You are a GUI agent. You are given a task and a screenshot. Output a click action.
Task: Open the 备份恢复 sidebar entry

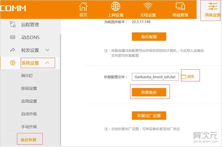[x=29, y=140]
